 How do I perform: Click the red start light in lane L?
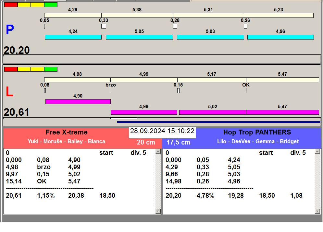[11, 69]
